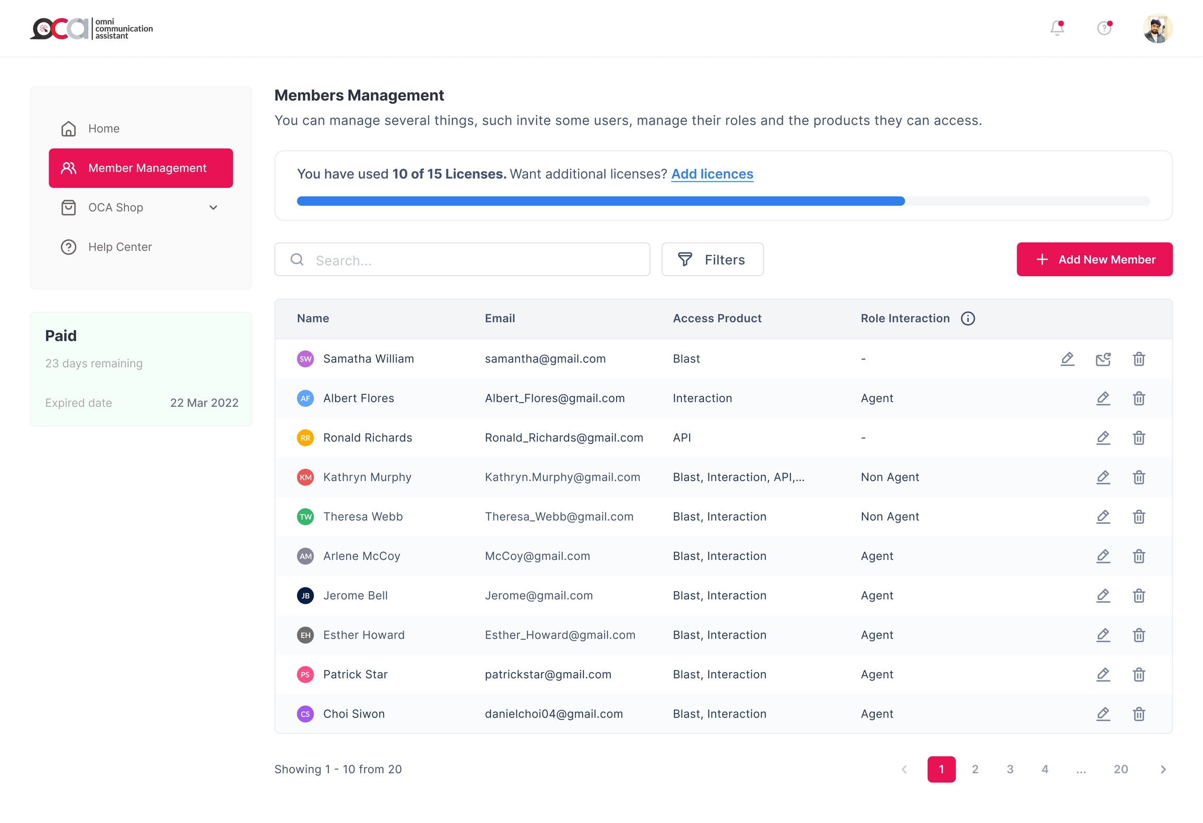1203x823 pixels.
Task: Open the user profile avatar
Action: coord(1157,28)
